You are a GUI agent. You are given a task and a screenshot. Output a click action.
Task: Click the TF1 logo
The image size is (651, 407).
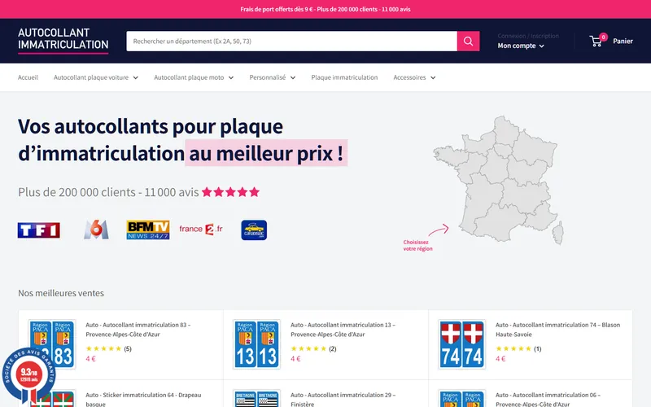pos(38,230)
